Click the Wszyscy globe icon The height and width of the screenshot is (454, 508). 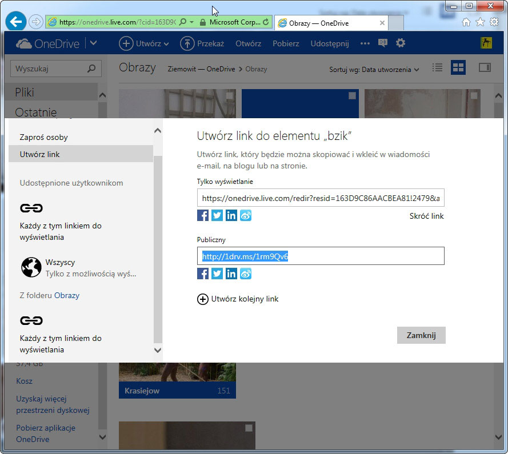click(x=31, y=267)
